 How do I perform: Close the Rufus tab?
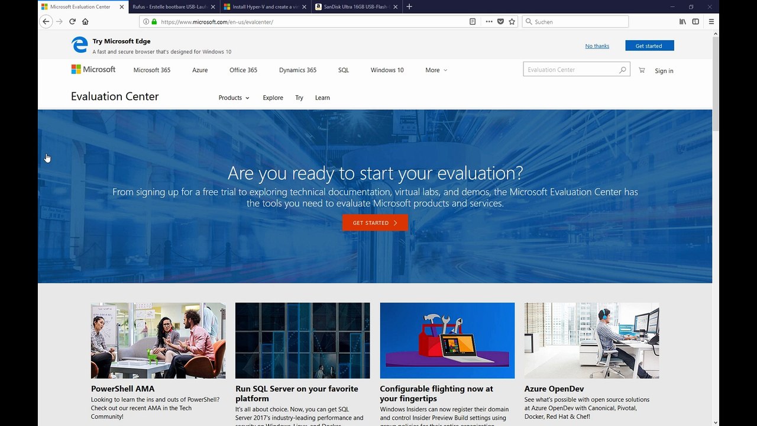tap(213, 7)
